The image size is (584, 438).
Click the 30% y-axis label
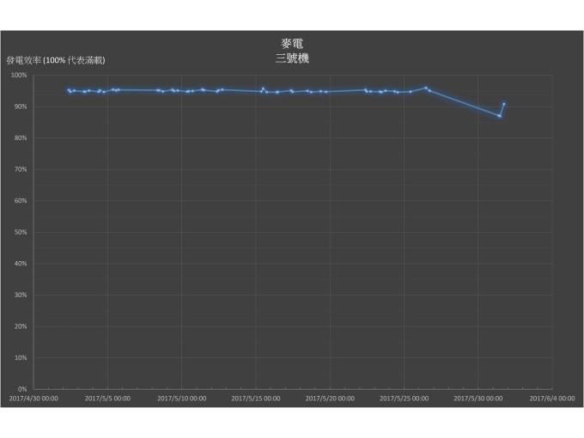click(21, 295)
